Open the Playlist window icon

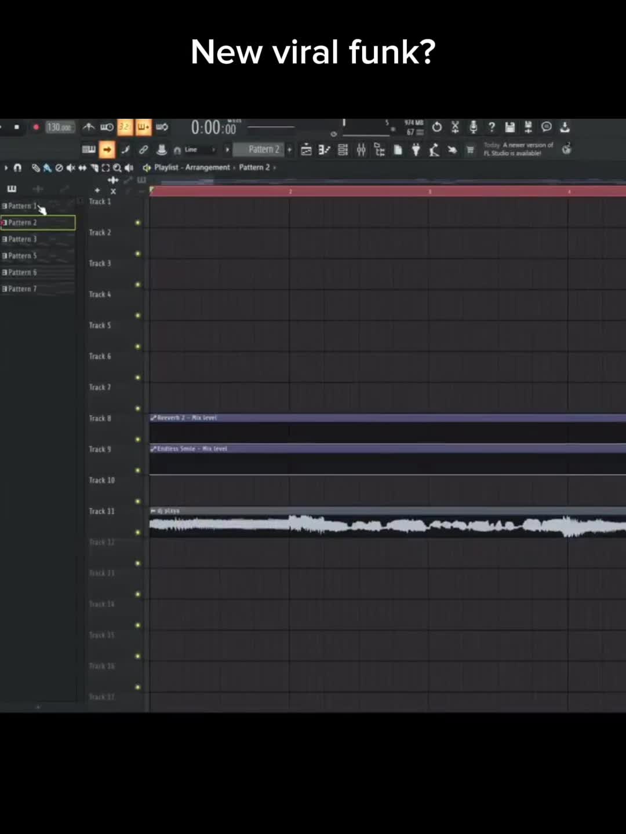tap(307, 150)
